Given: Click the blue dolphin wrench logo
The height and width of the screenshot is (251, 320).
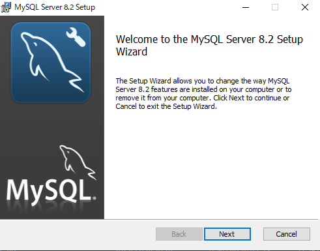Looking at the screenshot, I should pos(51,63).
